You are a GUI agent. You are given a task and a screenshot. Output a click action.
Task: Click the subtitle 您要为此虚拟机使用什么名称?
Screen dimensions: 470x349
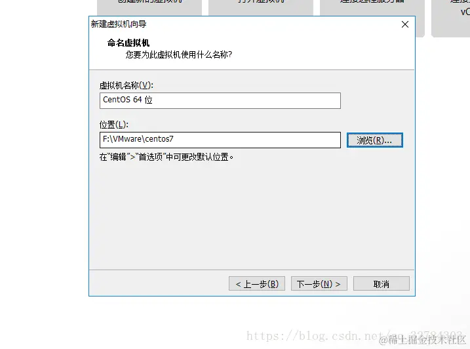pyautogui.click(x=179, y=54)
